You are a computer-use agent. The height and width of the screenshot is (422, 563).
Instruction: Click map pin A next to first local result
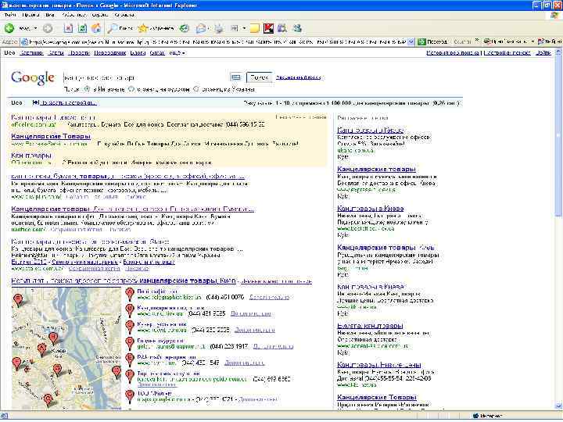tap(130, 295)
